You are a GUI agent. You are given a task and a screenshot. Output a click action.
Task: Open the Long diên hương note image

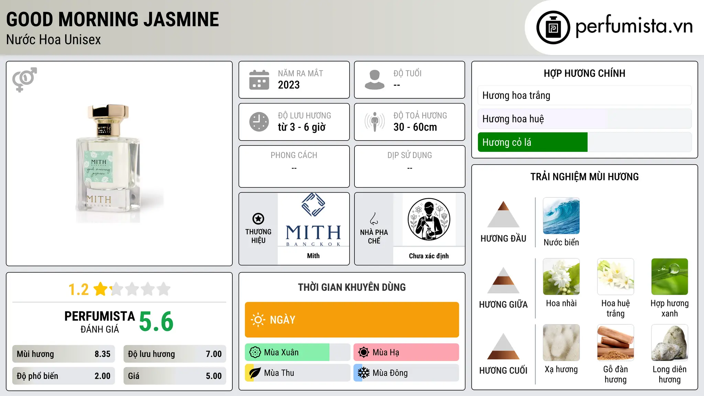670,343
